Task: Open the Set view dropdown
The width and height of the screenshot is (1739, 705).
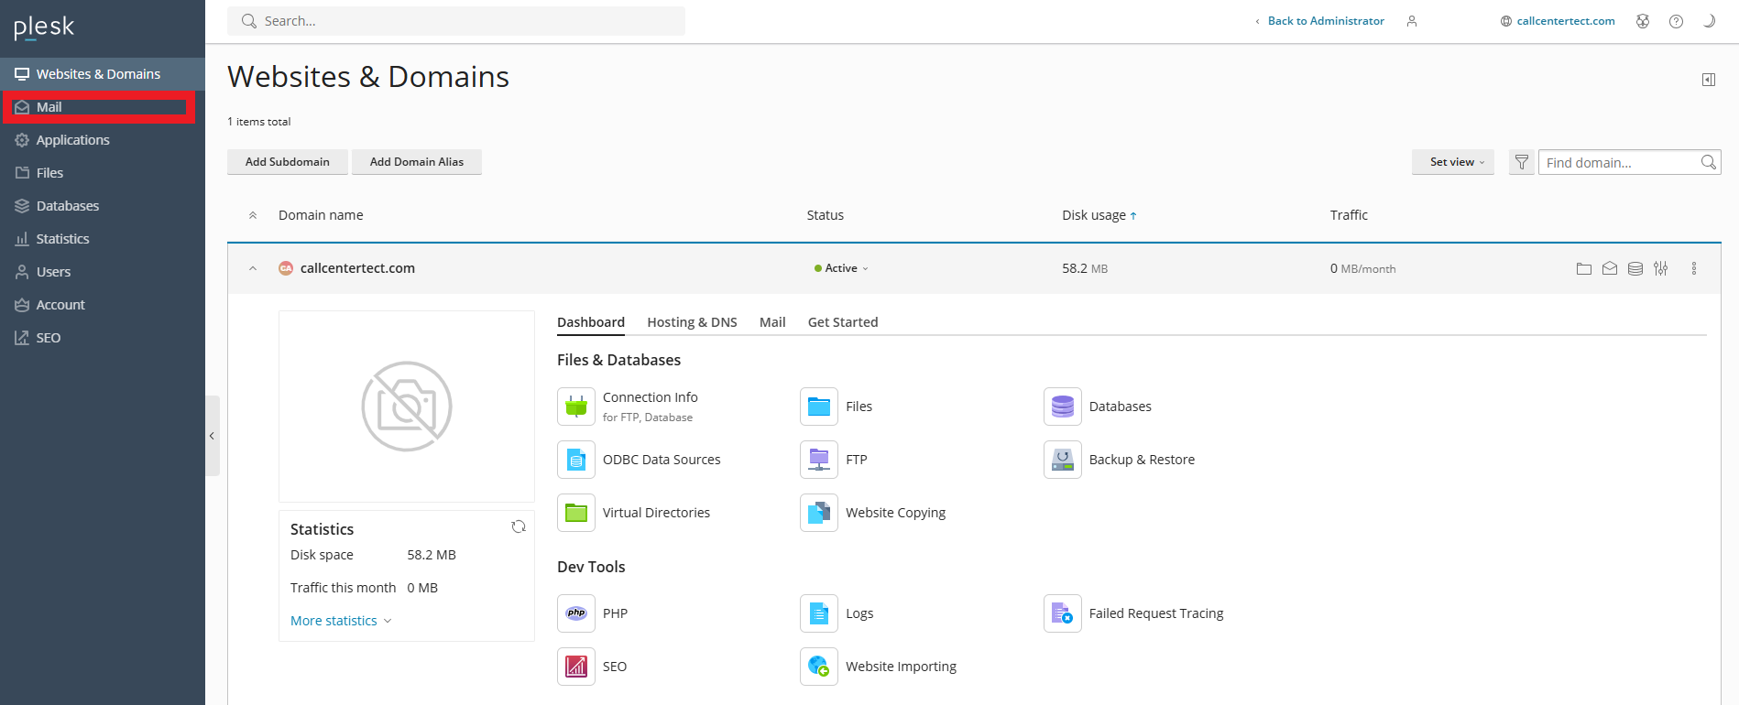Action: [1452, 162]
